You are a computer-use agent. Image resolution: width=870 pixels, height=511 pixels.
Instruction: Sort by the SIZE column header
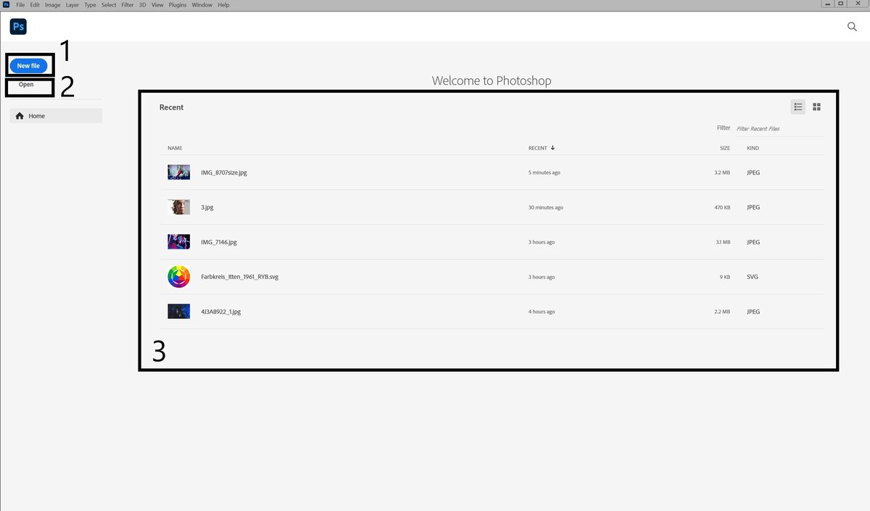pos(725,148)
